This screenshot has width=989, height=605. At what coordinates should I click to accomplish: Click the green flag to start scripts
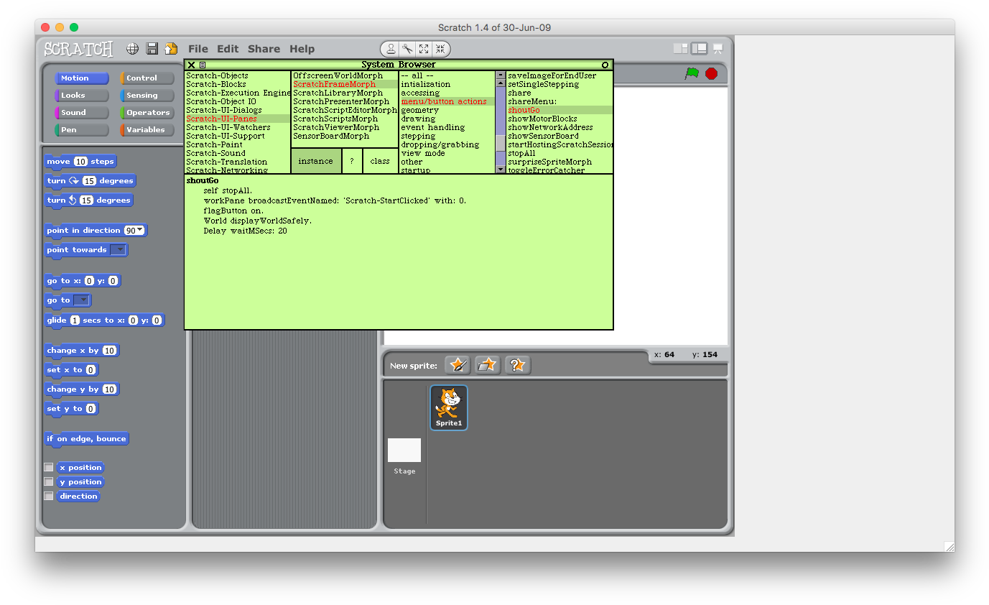tap(692, 73)
